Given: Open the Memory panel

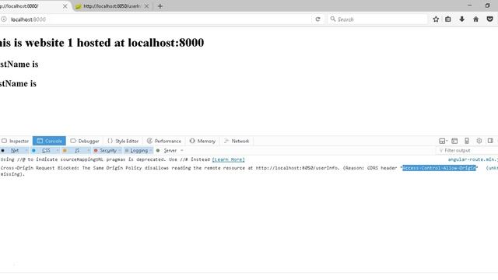Looking at the screenshot, I should coord(202,141).
